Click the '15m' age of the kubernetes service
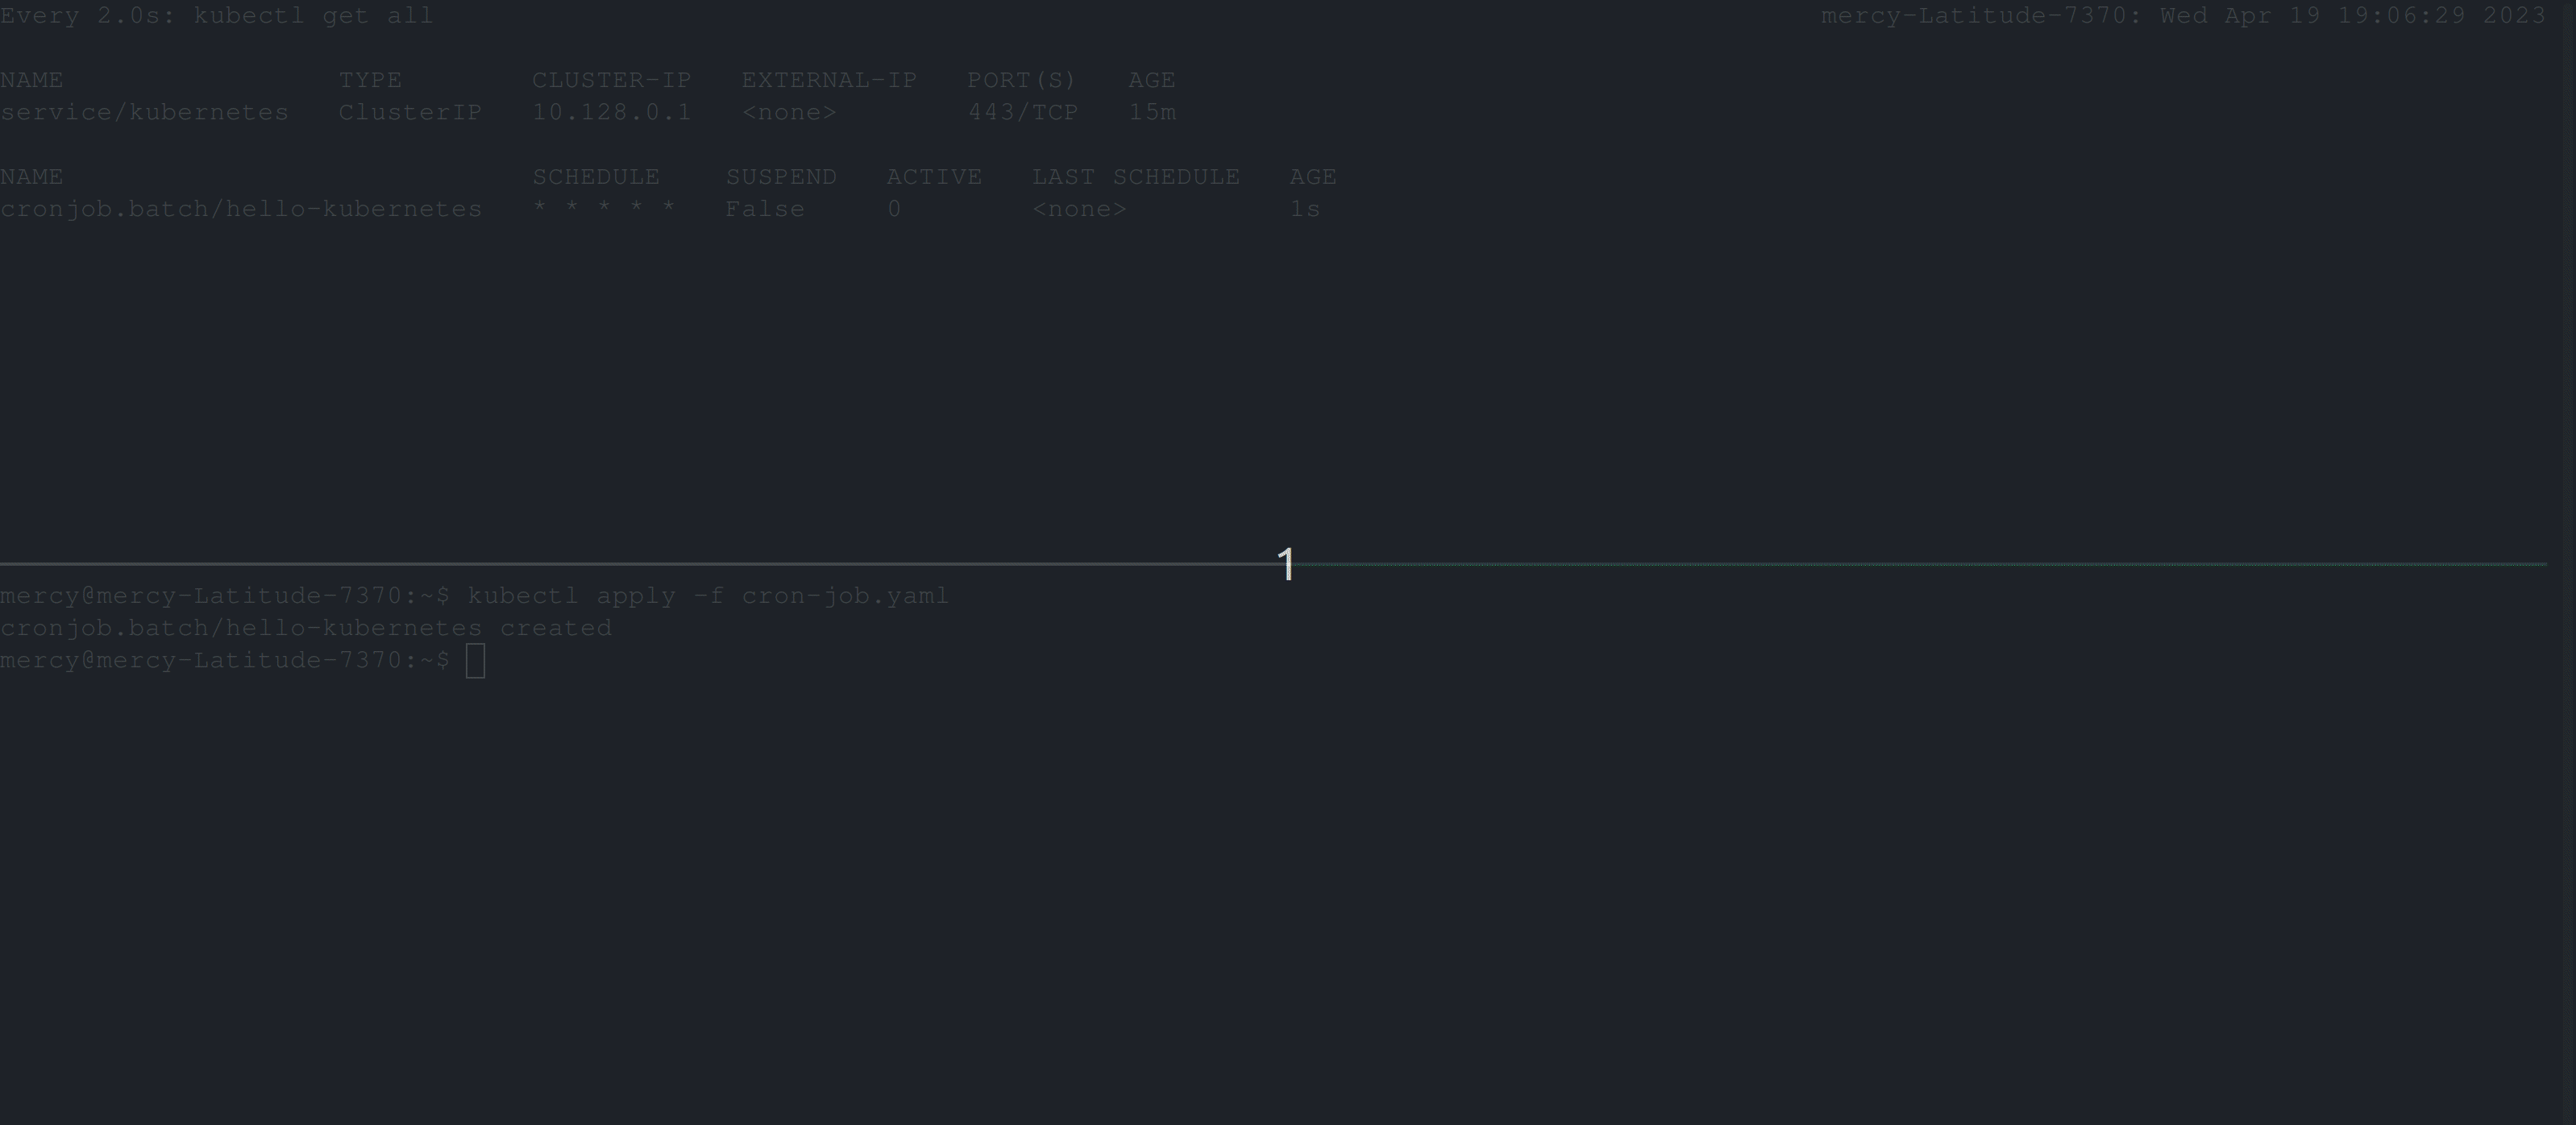Viewport: 2576px width, 1125px height. tap(1152, 112)
